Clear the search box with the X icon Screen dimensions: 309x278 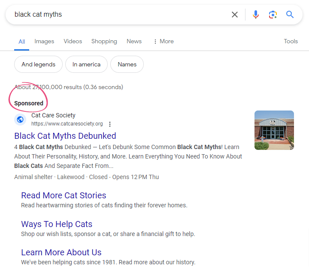234,15
